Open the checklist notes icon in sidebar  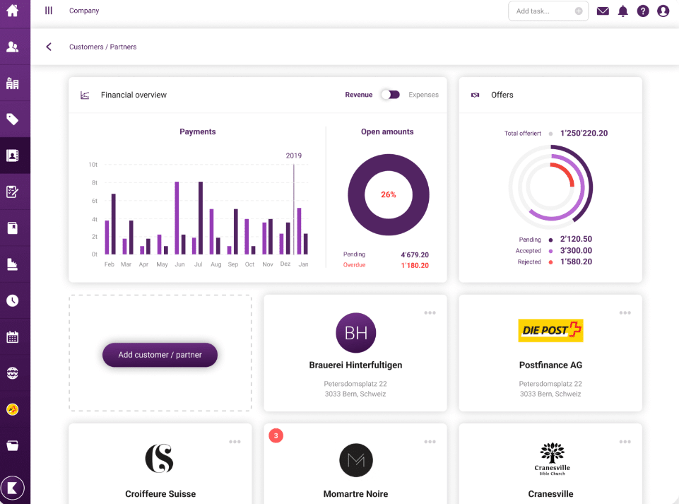[13, 192]
